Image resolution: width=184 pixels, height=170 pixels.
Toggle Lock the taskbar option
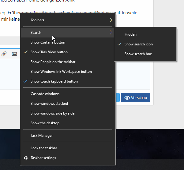coord(68,148)
